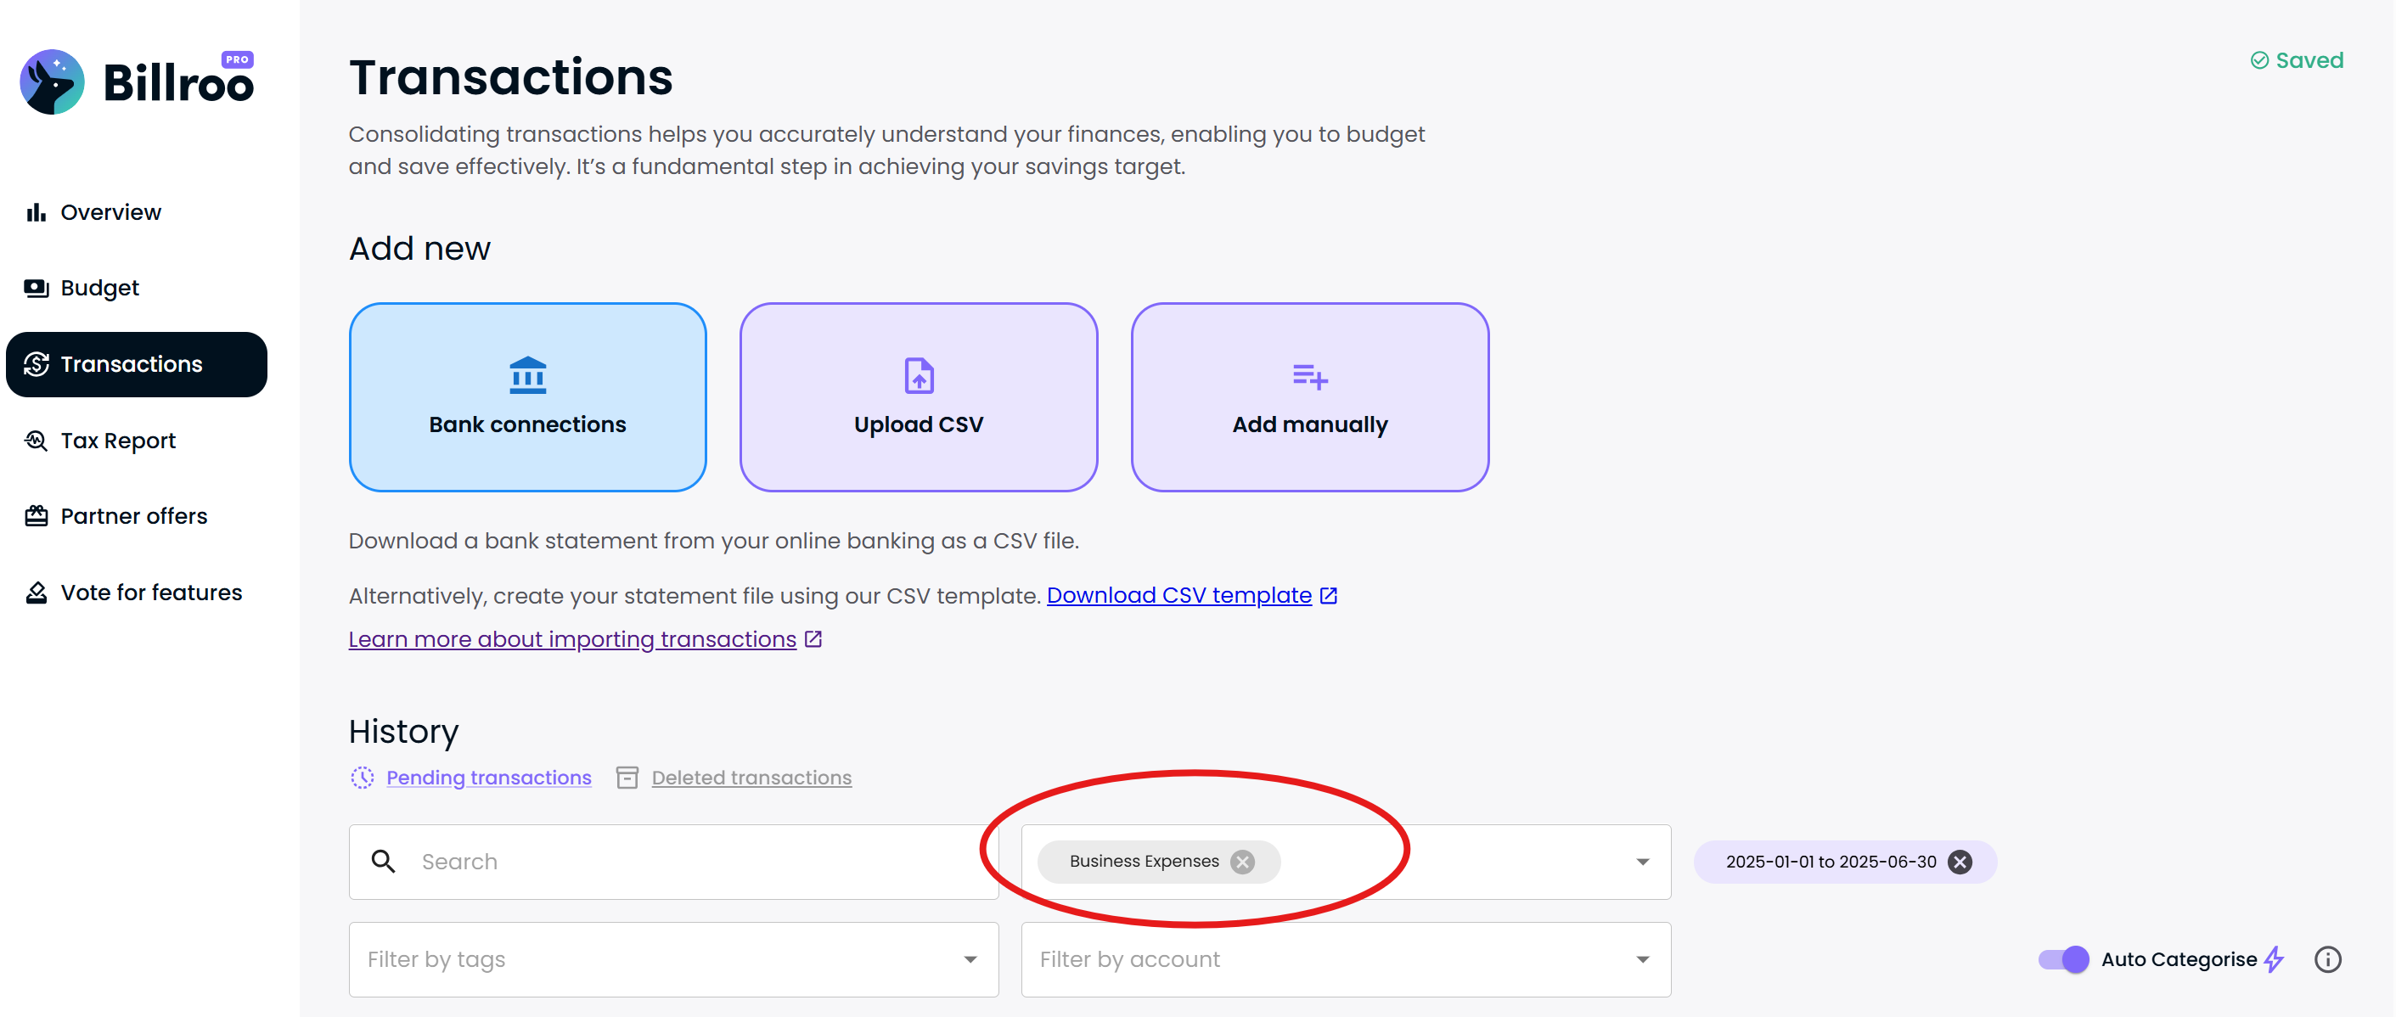Follow the Download CSV template link

tap(1179, 596)
